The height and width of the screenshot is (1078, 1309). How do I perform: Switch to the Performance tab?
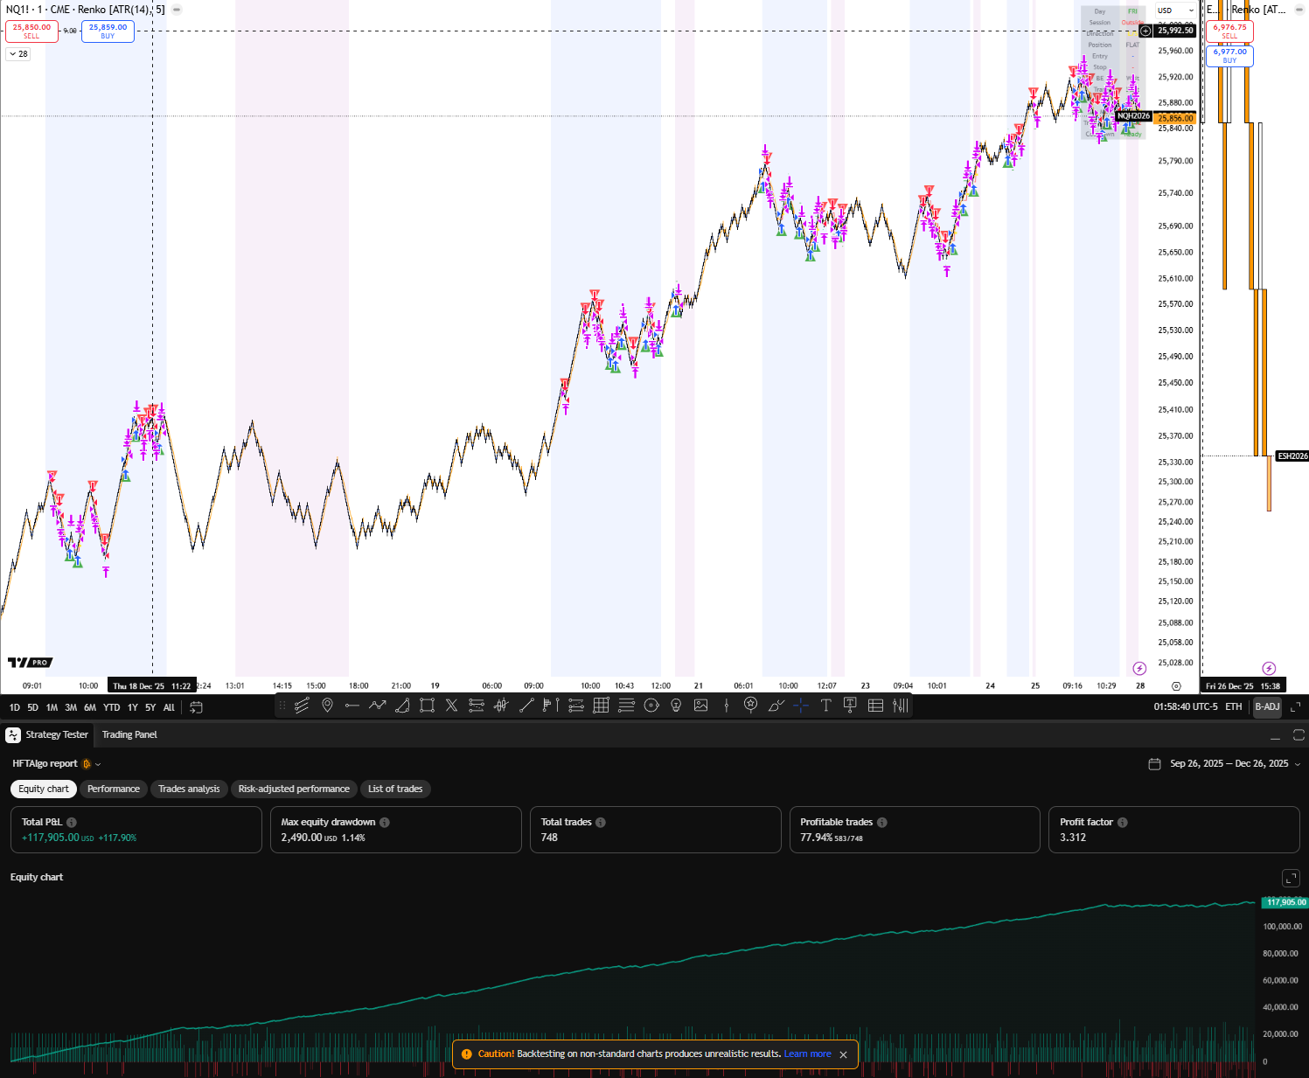(x=114, y=789)
